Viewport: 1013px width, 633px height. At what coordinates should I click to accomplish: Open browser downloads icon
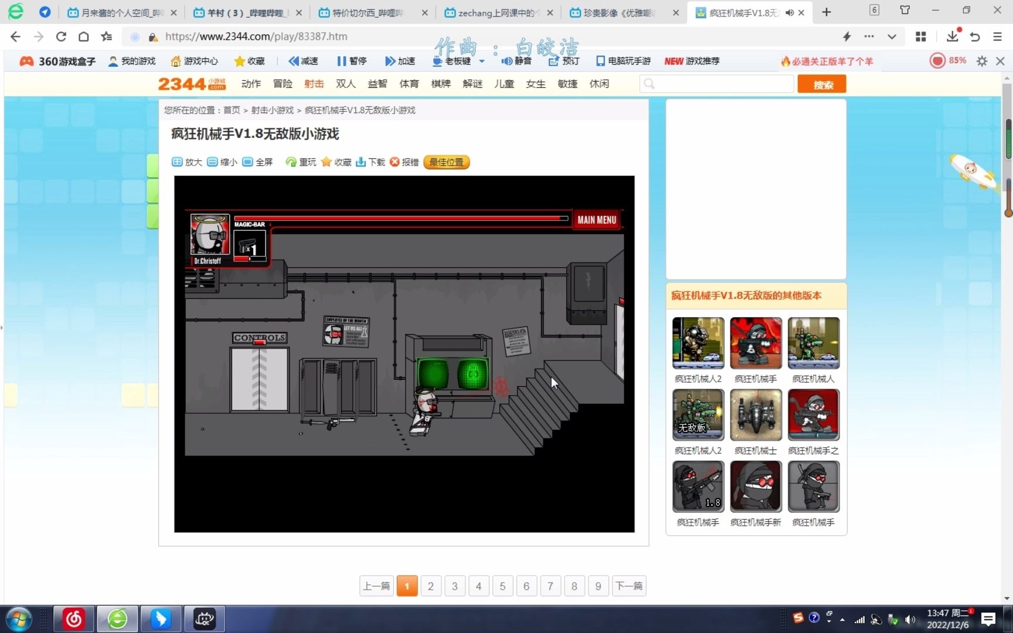(x=953, y=36)
